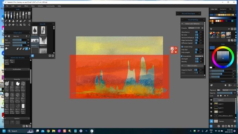Click the Record Time-lapse button
This screenshot has width=238, height=134.
point(189,13)
